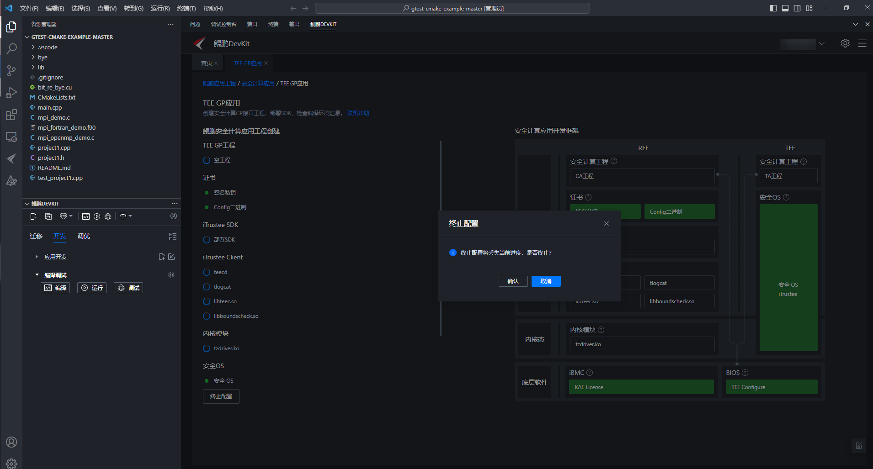Image resolution: width=873 pixels, height=469 pixels.
Task: Click run play icon in DevKit toolbar
Action: pyautogui.click(x=97, y=216)
